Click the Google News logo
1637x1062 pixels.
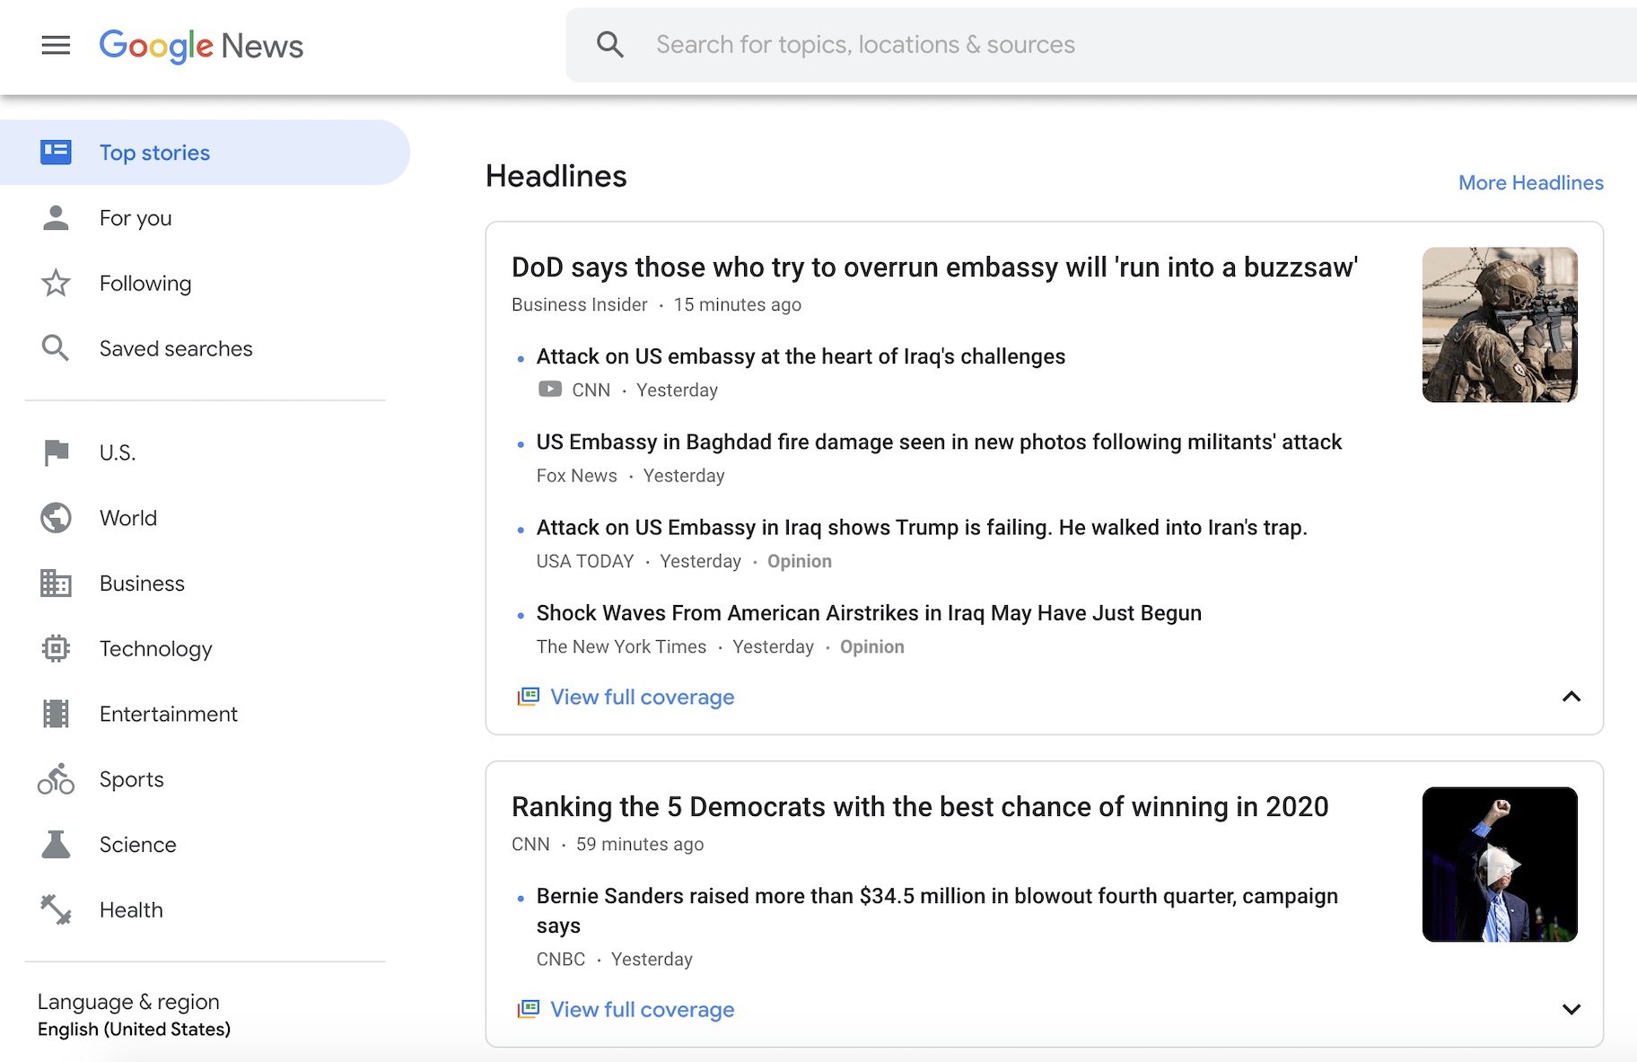201,45
